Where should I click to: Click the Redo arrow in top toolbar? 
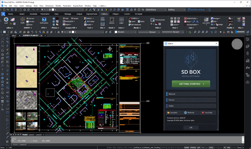37,10
